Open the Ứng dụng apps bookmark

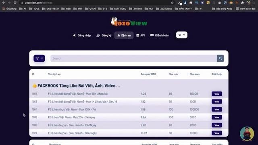pos(10,9)
